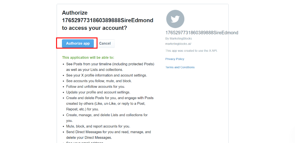This screenshot has height=143, width=295.
Task: Click the Authorize app button
Action: [x=78, y=43]
